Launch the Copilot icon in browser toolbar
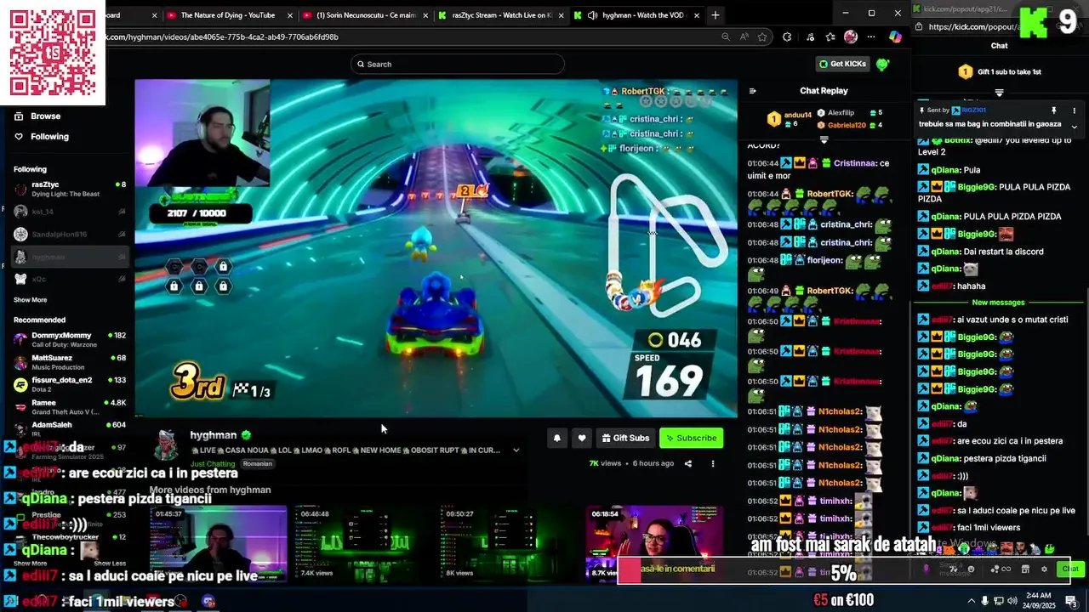The width and height of the screenshot is (1089, 612). click(895, 37)
